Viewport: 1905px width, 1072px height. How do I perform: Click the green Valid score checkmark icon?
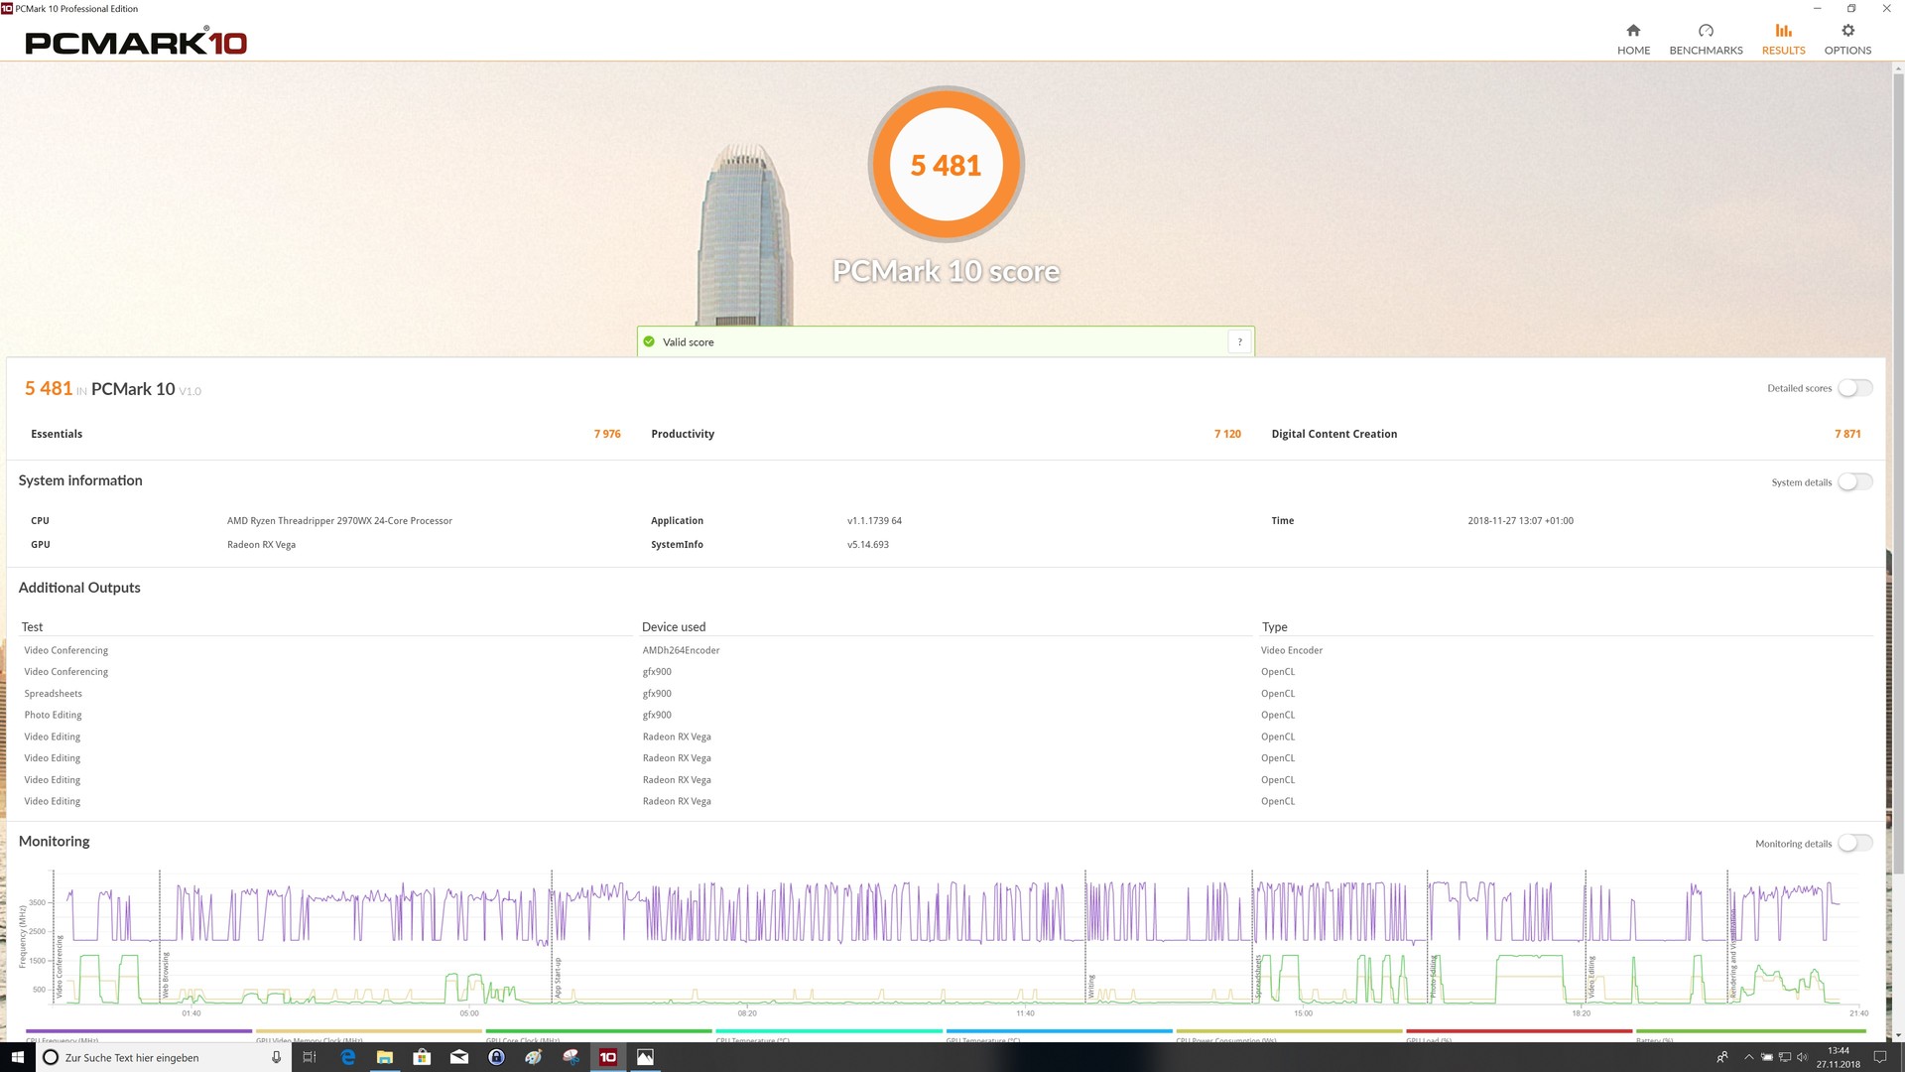pos(649,341)
